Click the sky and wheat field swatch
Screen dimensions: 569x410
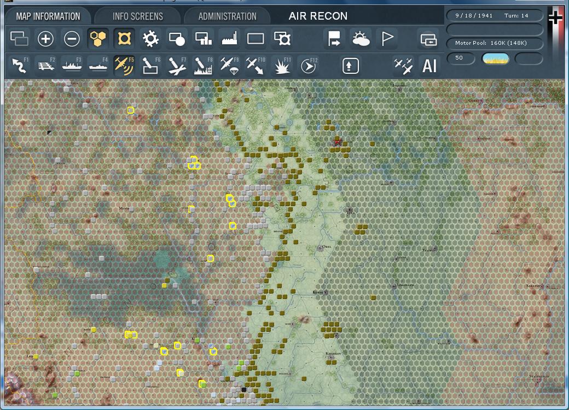(496, 58)
